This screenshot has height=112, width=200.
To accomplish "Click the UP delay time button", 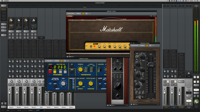I will (65, 72).
